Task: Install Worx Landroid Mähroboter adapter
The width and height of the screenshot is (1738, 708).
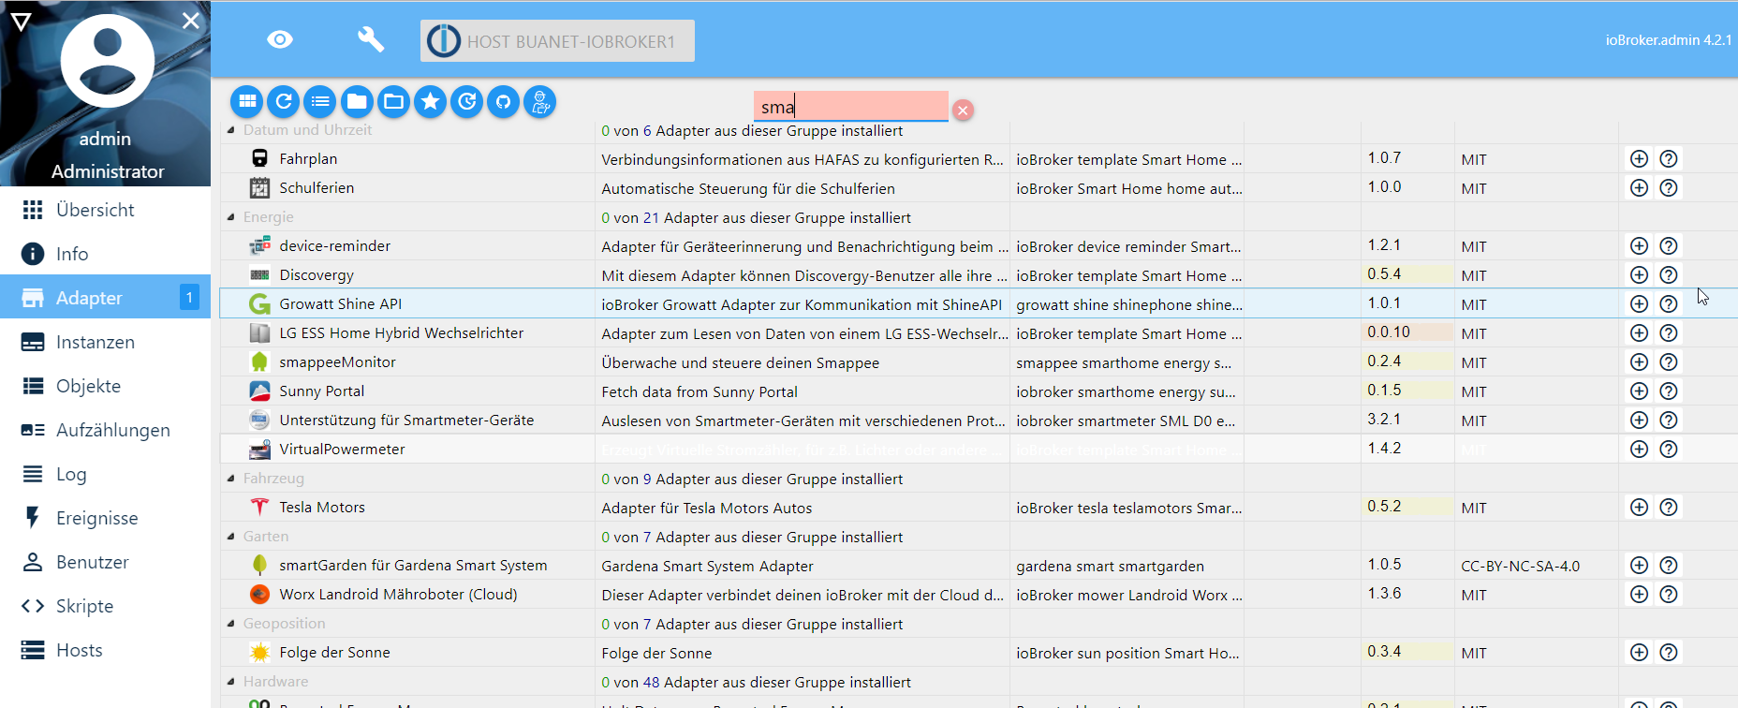Action: (x=1639, y=595)
